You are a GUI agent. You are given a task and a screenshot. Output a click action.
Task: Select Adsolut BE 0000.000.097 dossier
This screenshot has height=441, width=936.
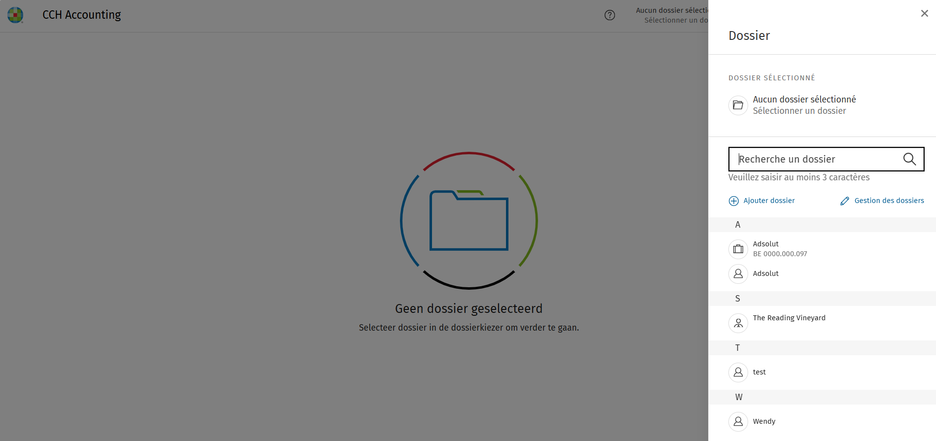coord(822,249)
